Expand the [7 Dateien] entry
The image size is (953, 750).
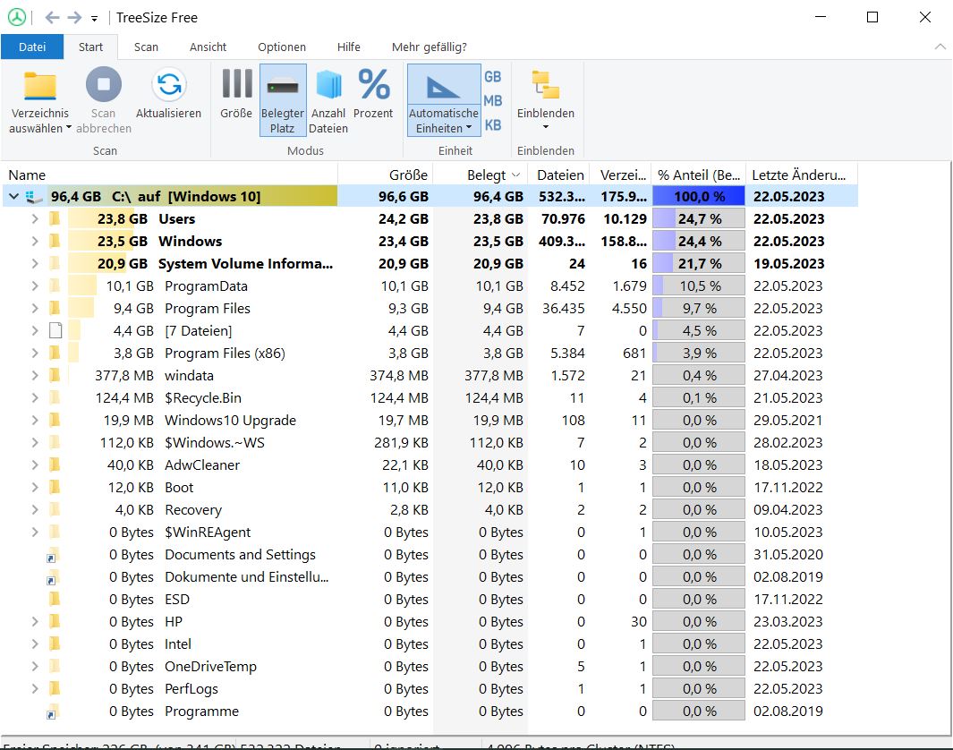[35, 330]
